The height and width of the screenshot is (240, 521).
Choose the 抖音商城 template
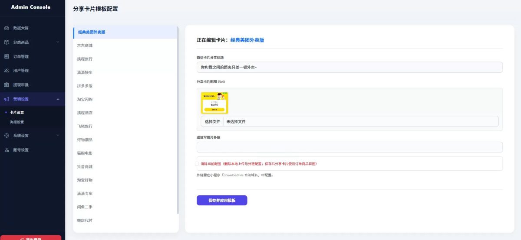(125, 167)
